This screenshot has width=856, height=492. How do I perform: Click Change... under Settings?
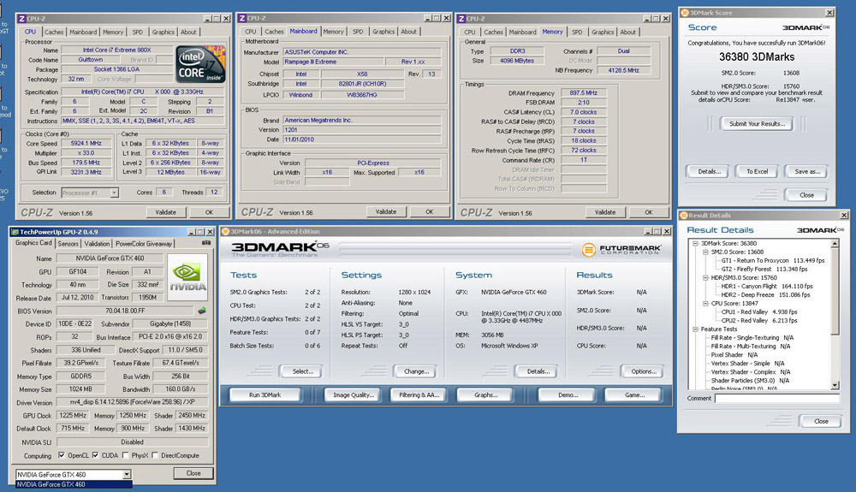coord(416,371)
